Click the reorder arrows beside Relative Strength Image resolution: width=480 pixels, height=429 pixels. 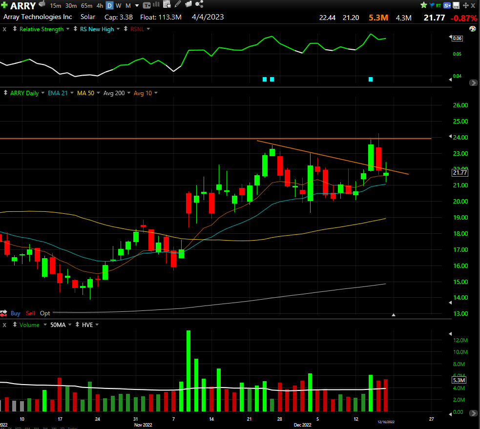click(15, 29)
